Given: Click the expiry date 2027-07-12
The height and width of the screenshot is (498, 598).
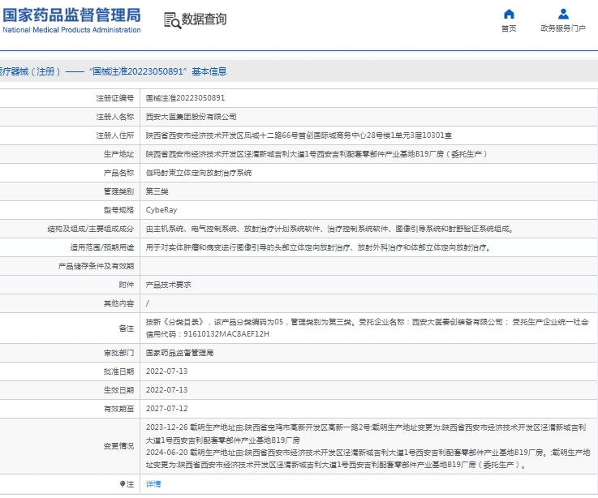Looking at the screenshot, I should pyautogui.click(x=166, y=409).
